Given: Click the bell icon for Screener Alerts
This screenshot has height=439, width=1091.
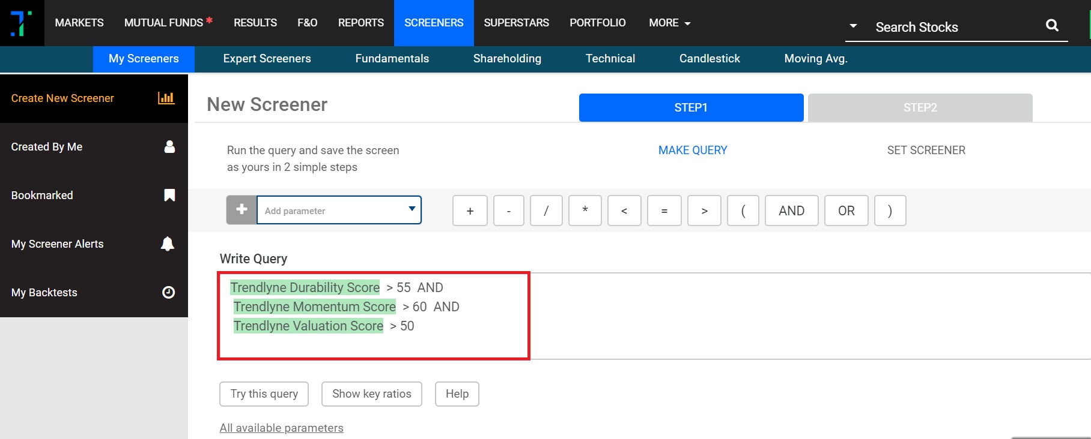Looking at the screenshot, I should pos(168,243).
